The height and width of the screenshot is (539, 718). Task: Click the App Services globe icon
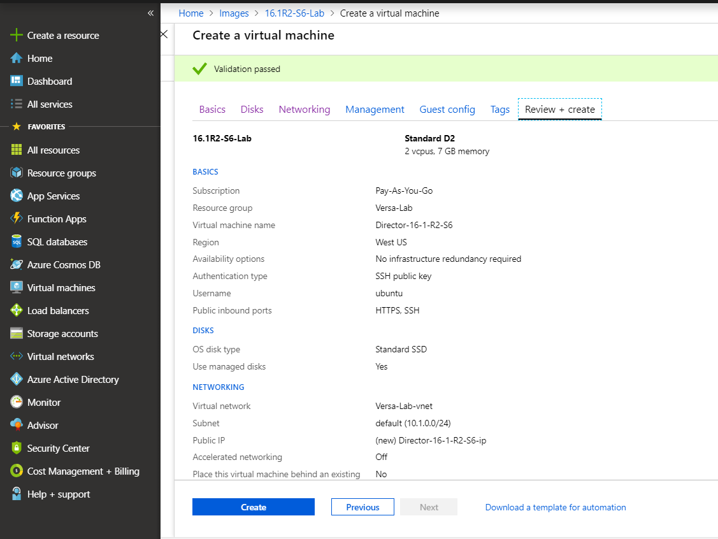tap(17, 196)
